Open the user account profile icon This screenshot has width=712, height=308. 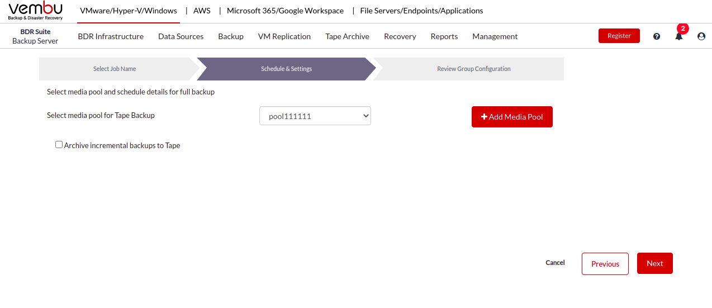[701, 36]
